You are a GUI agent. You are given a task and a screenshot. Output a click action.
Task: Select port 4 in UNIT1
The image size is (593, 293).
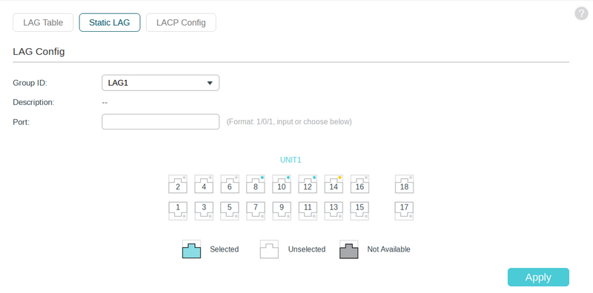[204, 184]
